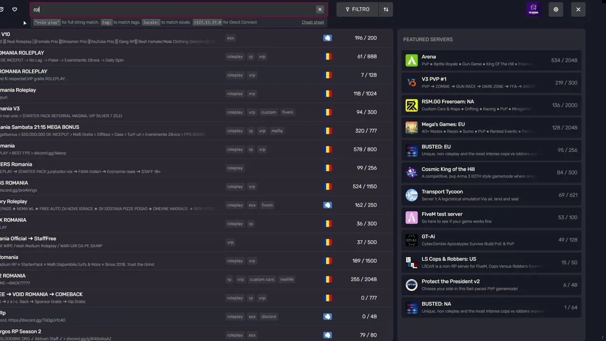The image size is (606, 341).
Task: Click the '534 / 2048' Arena player count
Action: [x=564, y=60]
